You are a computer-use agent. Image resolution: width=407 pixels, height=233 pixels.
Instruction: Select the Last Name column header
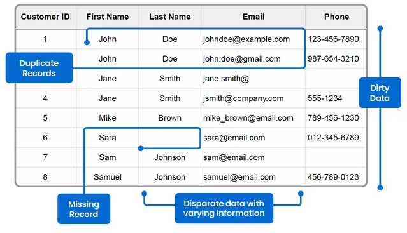pos(170,17)
